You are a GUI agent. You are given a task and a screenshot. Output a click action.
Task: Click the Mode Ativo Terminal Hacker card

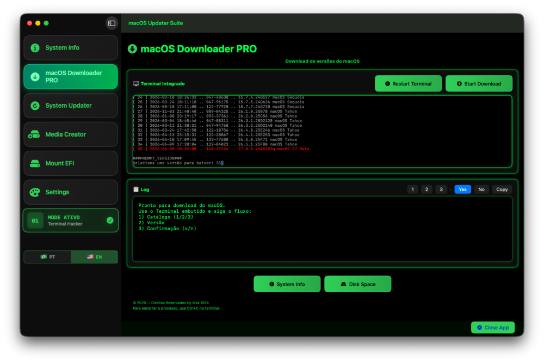click(71, 220)
